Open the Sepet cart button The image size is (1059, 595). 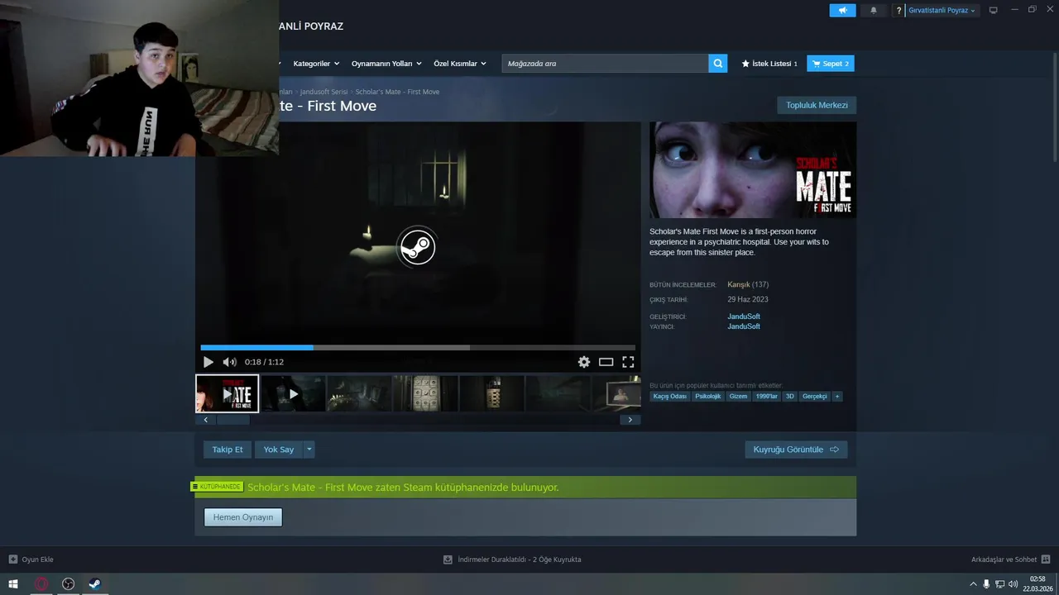831,64
